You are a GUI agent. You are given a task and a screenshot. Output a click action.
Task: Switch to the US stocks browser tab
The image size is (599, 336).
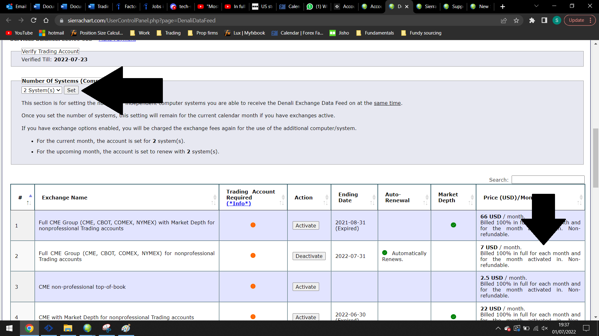[263, 7]
